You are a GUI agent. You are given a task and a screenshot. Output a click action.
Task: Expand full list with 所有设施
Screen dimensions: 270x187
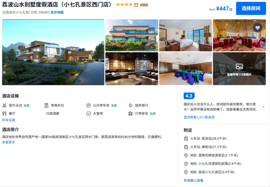pyautogui.click(x=8, y=120)
